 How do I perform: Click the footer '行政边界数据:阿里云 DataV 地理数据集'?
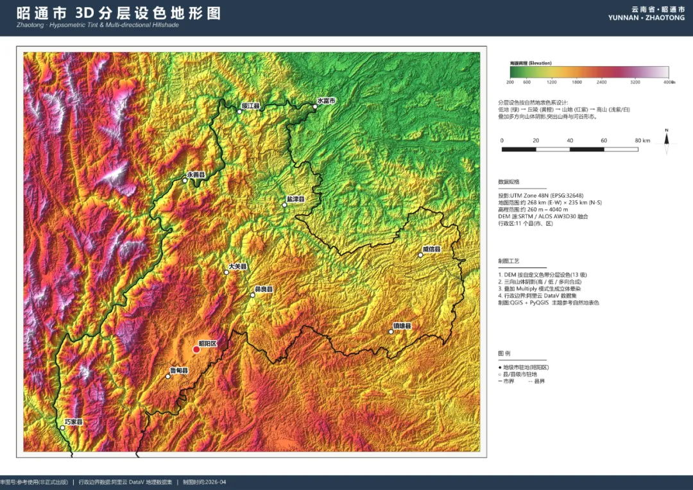point(126,482)
